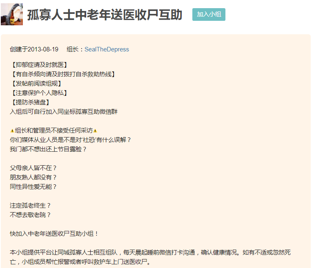
Task: Click the text 注定孤老终生？
Action: (31, 206)
